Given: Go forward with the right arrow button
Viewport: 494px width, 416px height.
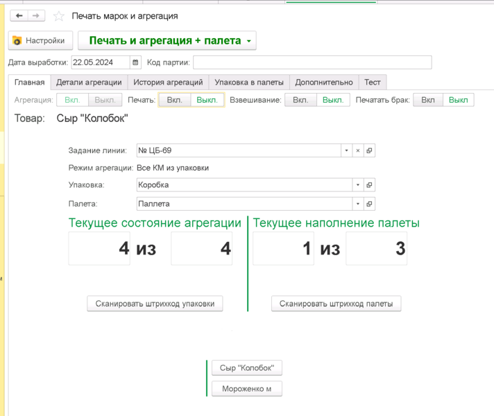Looking at the screenshot, I should pyautogui.click(x=36, y=15).
